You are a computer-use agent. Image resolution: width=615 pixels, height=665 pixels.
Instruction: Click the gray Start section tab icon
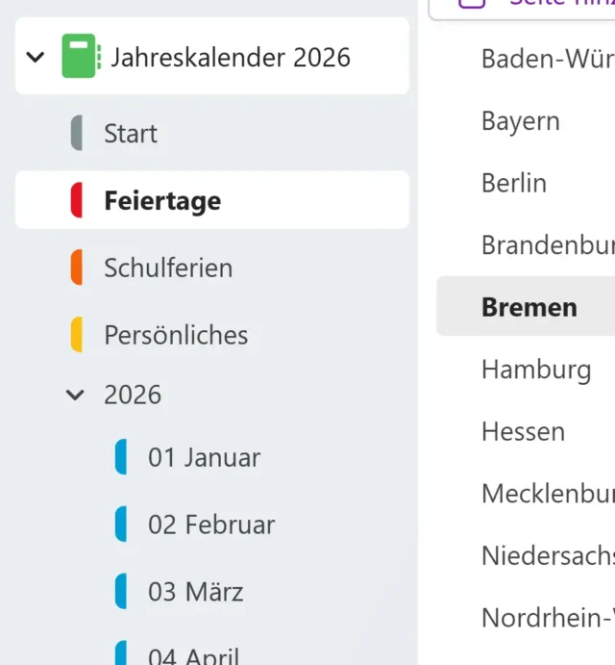(77, 133)
